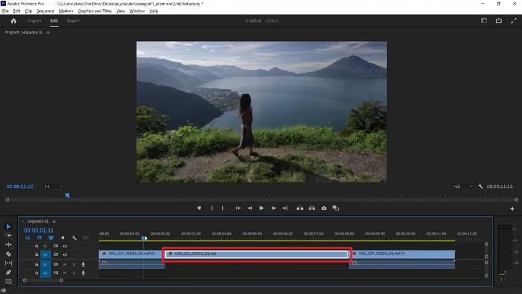Switch to the Export tab

pyautogui.click(x=73, y=21)
